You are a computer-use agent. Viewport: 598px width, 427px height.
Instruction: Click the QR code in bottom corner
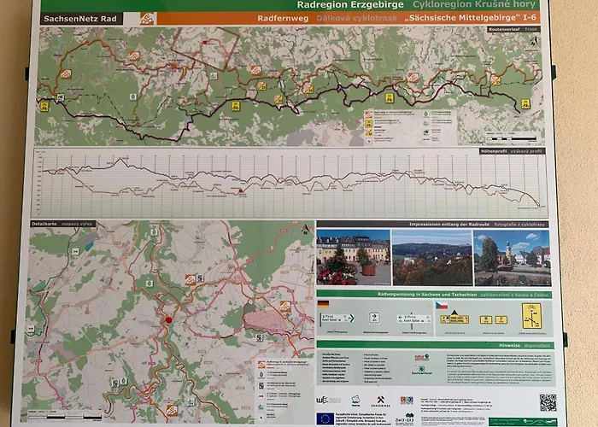click(547, 401)
